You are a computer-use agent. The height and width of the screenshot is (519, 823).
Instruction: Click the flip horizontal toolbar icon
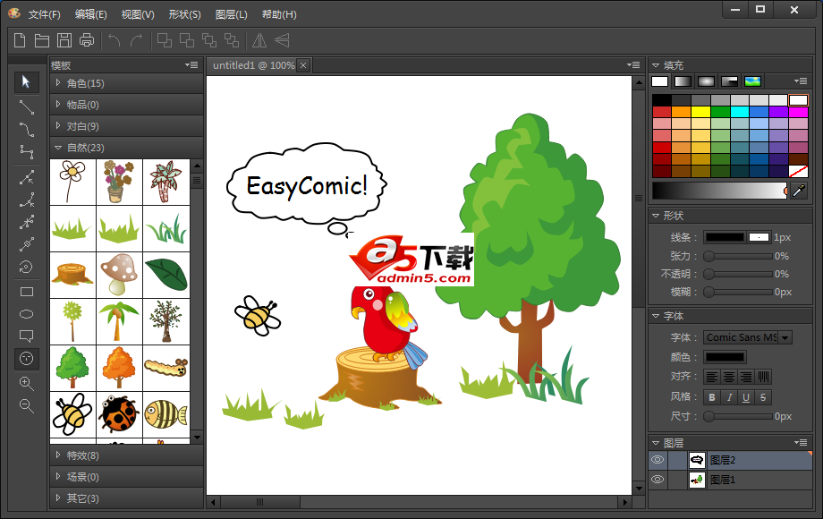tap(259, 39)
